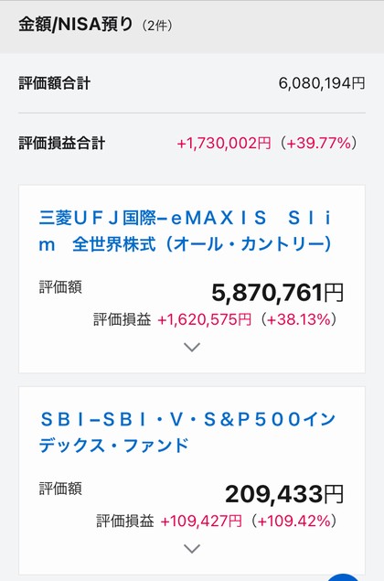
Task: Expand details chevron under SBI S&P500 card
Action: pyautogui.click(x=192, y=548)
